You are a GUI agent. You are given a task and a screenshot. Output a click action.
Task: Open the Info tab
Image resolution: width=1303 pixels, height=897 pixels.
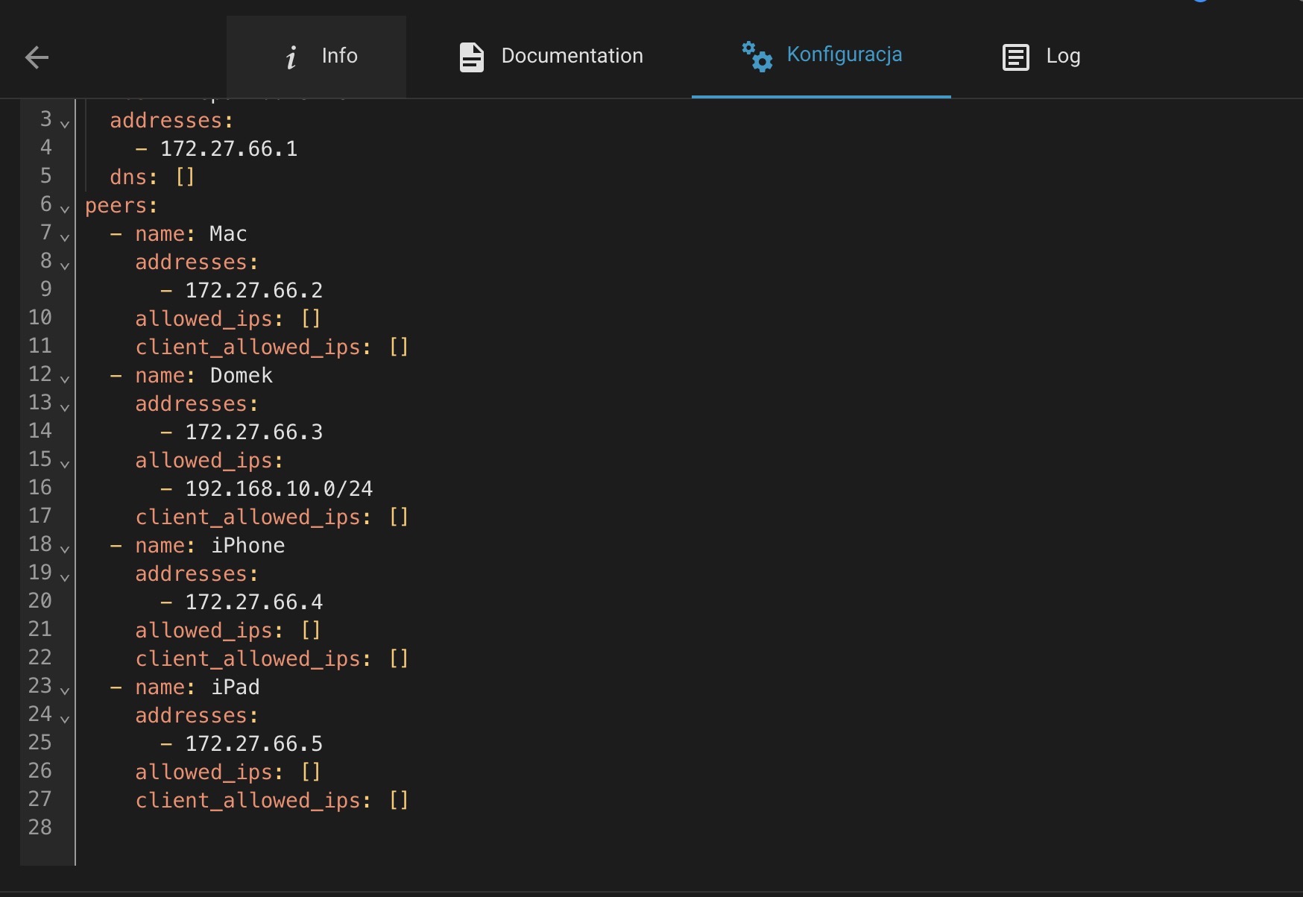pos(339,56)
